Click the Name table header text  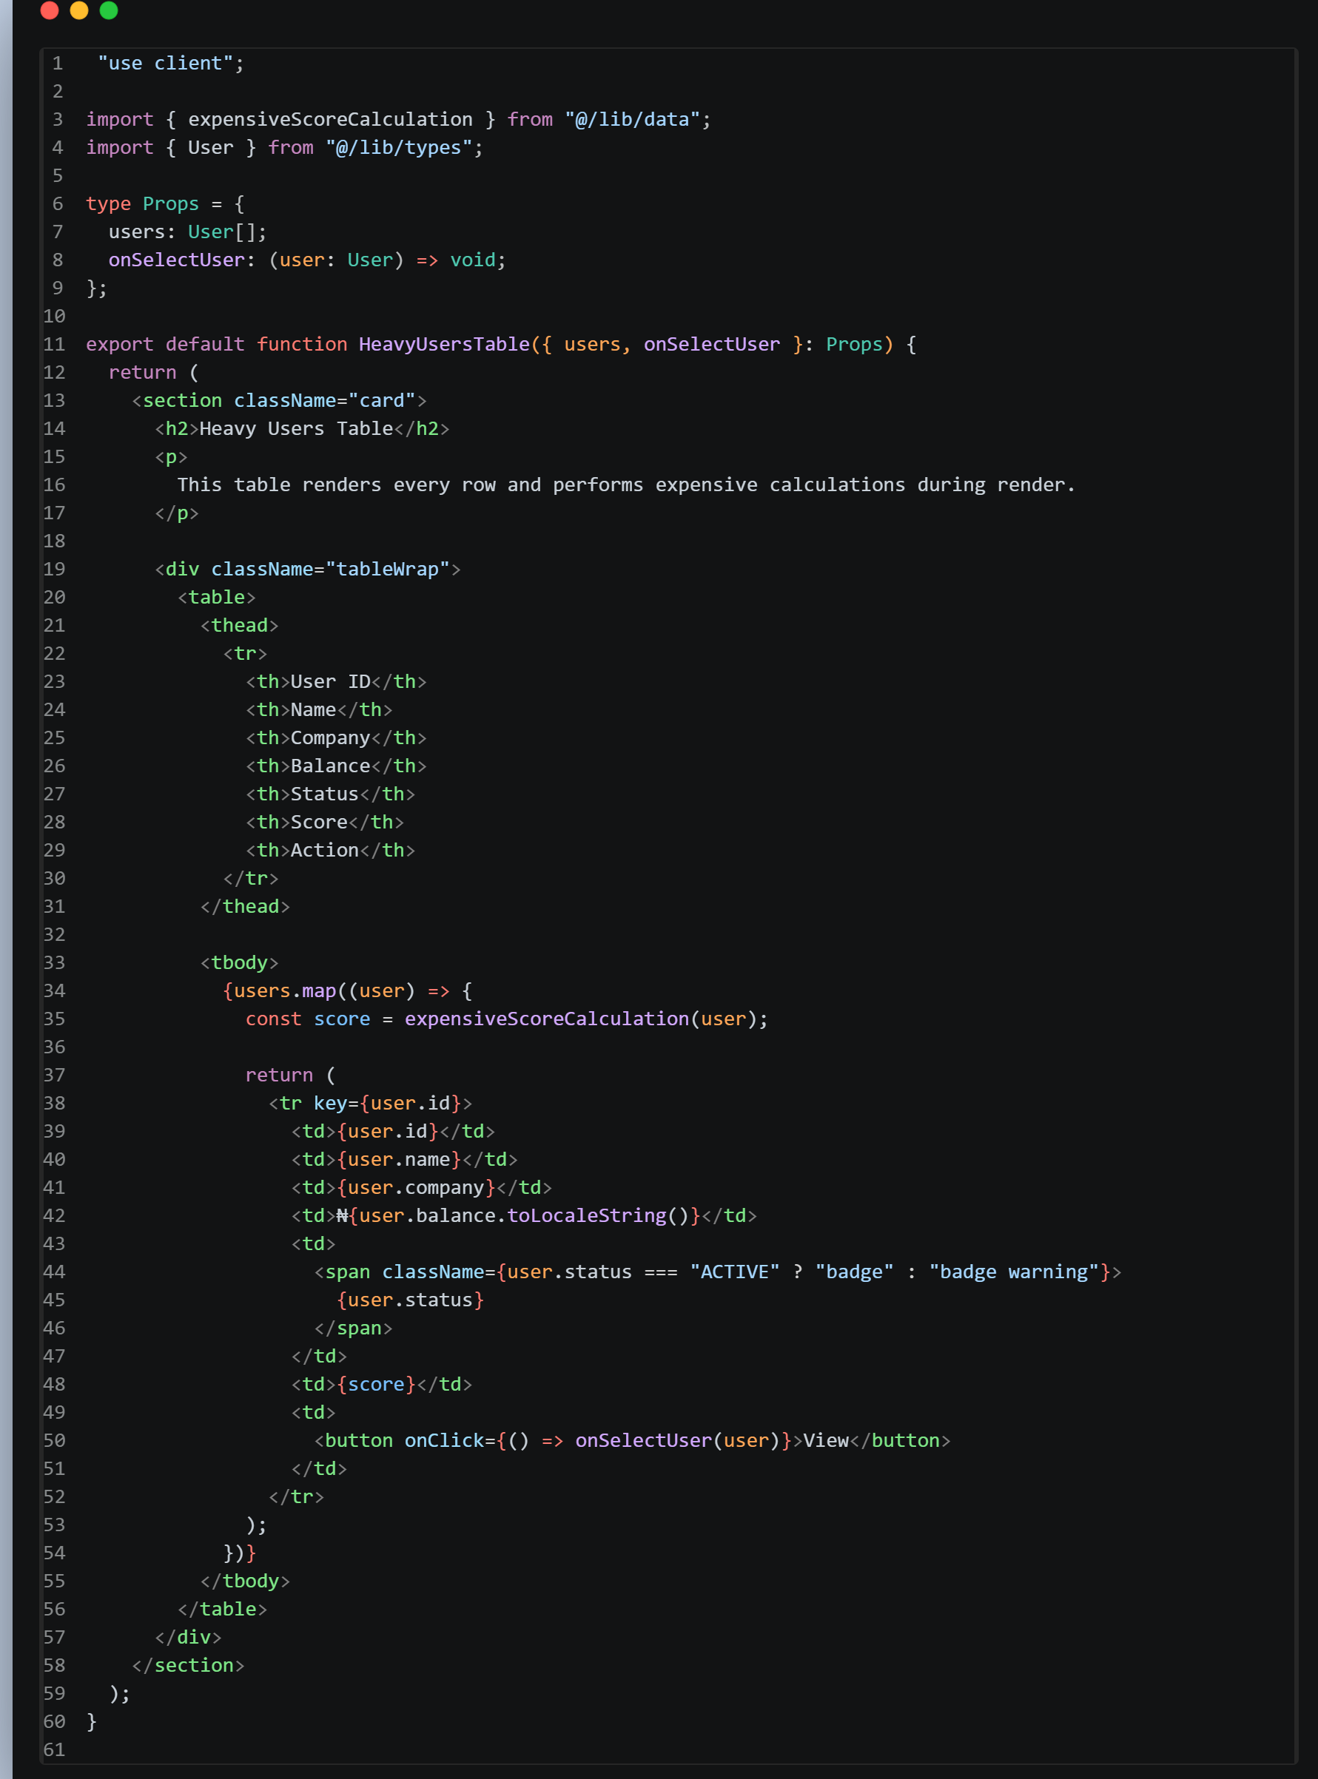click(x=314, y=709)
